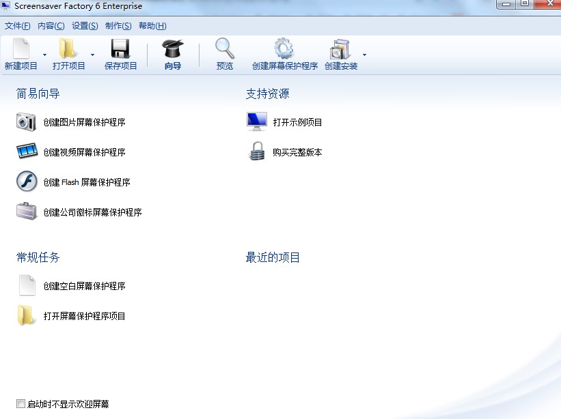Open the 向导 magician hat icon

(172, 49)
